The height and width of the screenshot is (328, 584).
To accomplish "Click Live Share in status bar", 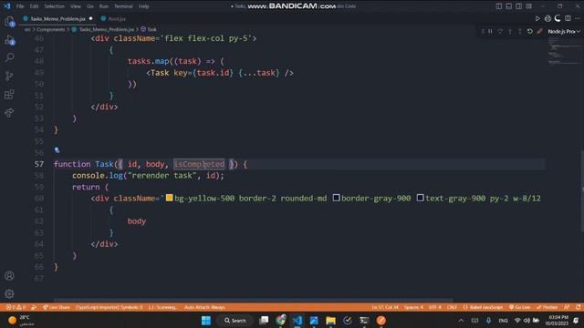I will pyautogui.click(x=57, y=307).
